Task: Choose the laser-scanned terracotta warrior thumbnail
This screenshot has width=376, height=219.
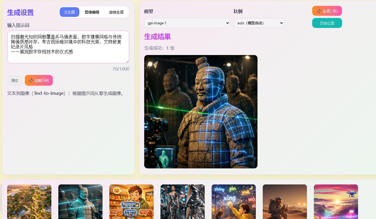Action: pos(80,202)
